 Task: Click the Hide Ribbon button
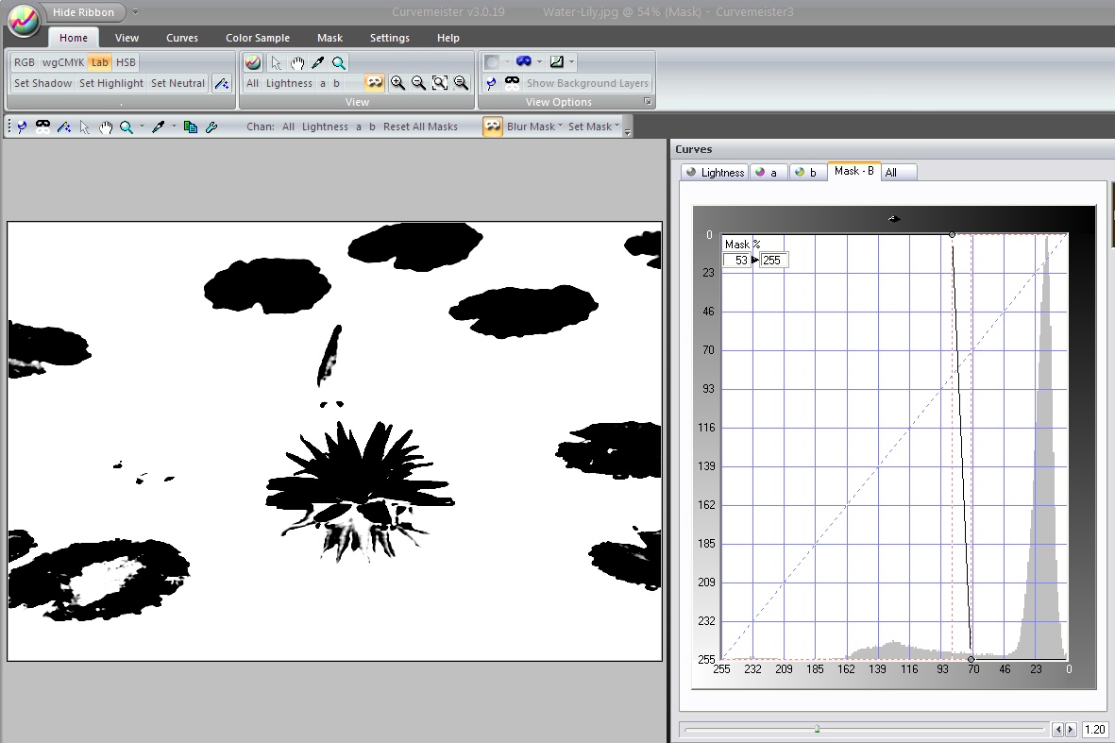tap(83, 12)
